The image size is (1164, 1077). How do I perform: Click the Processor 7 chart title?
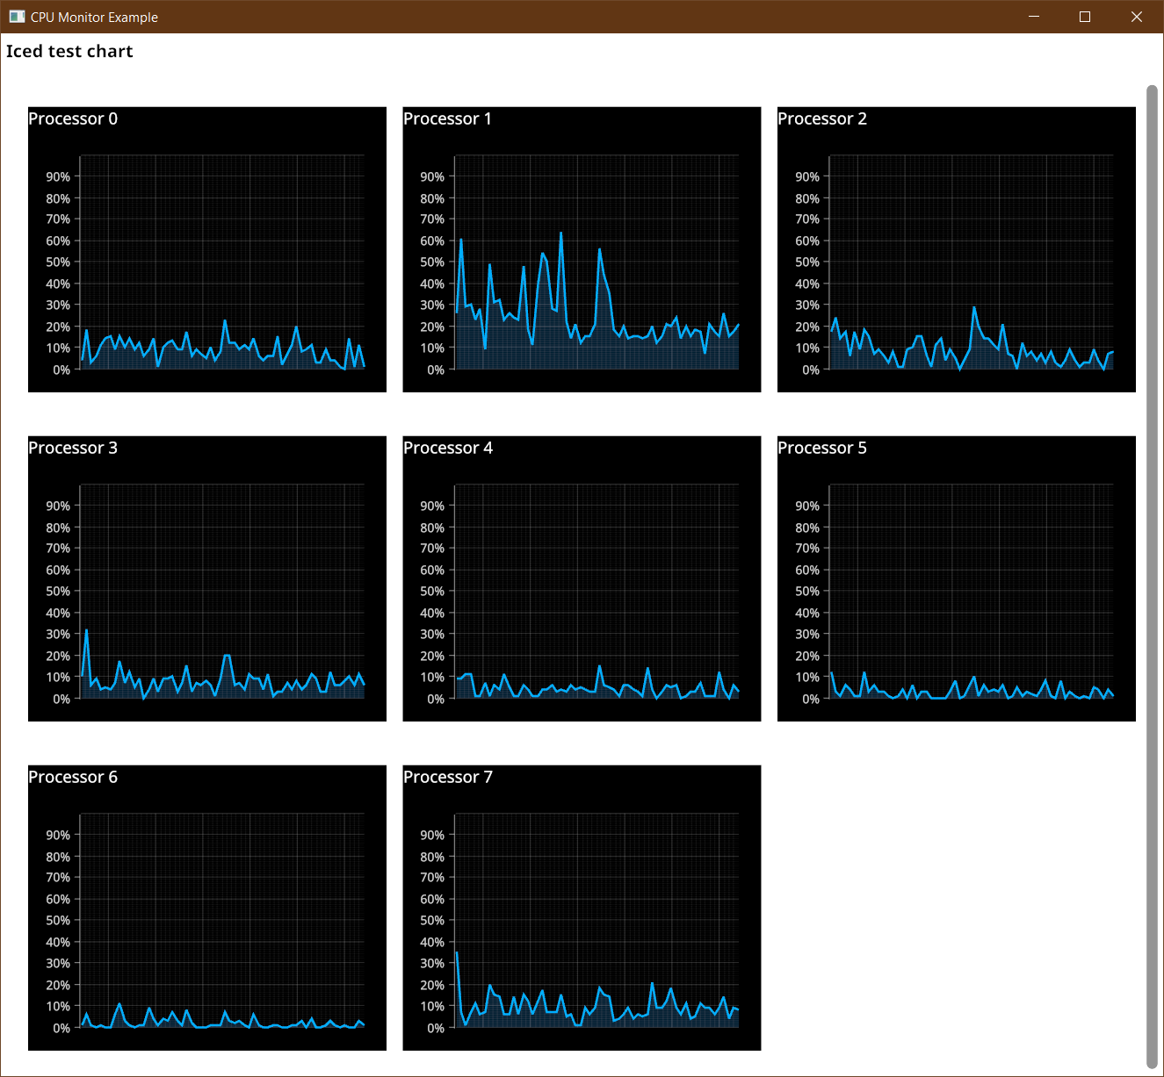pos(448,777)
